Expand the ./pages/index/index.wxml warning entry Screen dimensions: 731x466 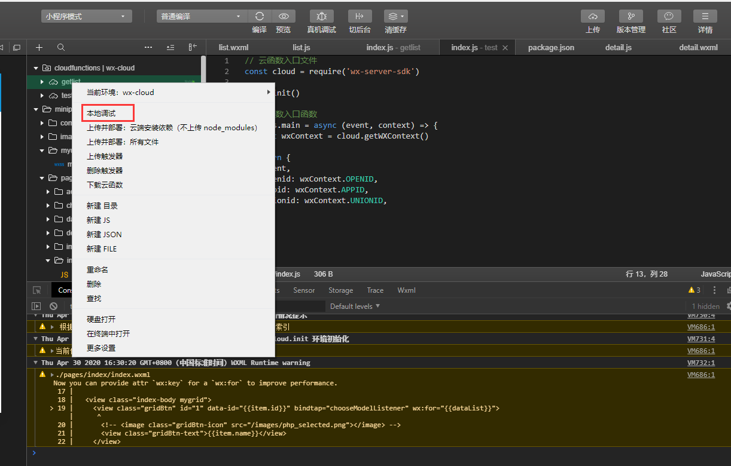pos(52,375)
